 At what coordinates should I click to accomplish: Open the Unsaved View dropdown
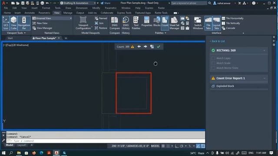pos(52,18)
